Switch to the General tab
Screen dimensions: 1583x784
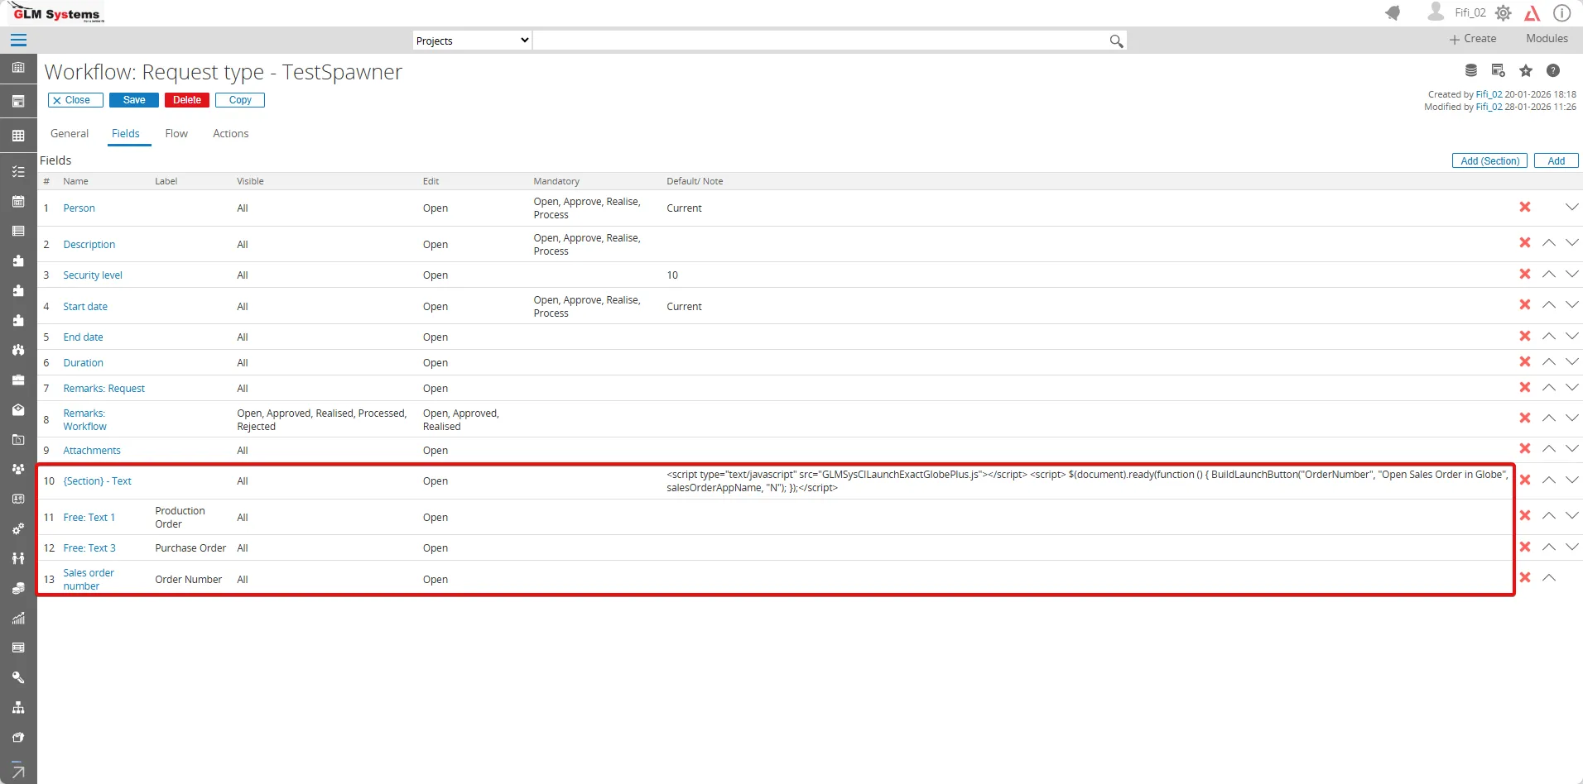[x=70, y=134]
